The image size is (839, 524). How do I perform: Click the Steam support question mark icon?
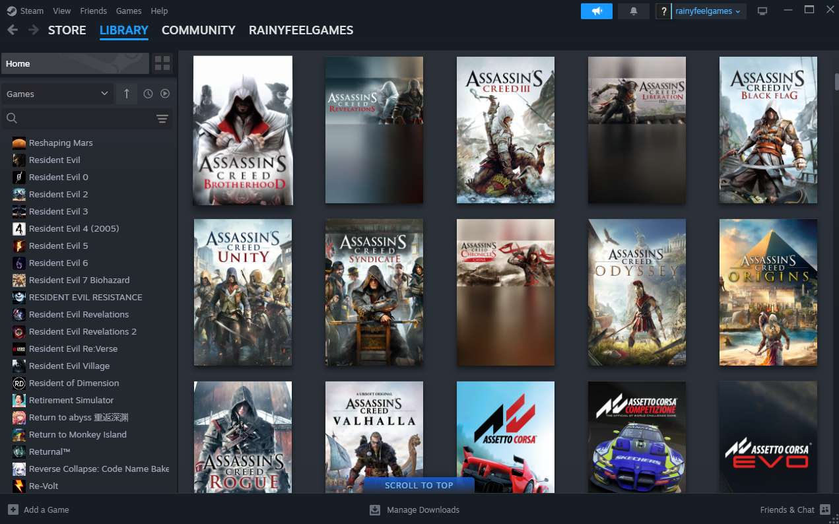(663, 11)
